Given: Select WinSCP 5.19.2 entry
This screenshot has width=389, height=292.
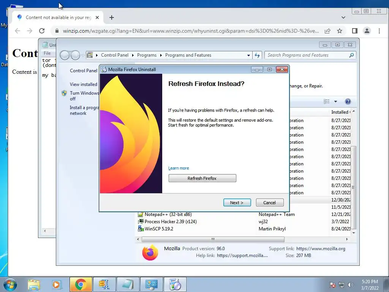Looking at the screenshot, I should click(x=159, y=229).
